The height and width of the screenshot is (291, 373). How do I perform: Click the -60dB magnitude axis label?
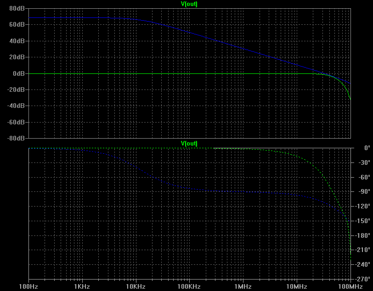click(x=16, y=122)
